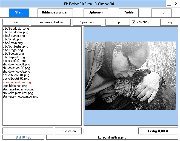The width and height of the screenshot is (180, 141).
Task: Click the empty field left of Liste leeren
Action: pyautogui.click(x=28, y=131)
